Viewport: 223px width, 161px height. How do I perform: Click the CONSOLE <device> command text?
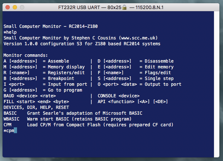(119, 96)
